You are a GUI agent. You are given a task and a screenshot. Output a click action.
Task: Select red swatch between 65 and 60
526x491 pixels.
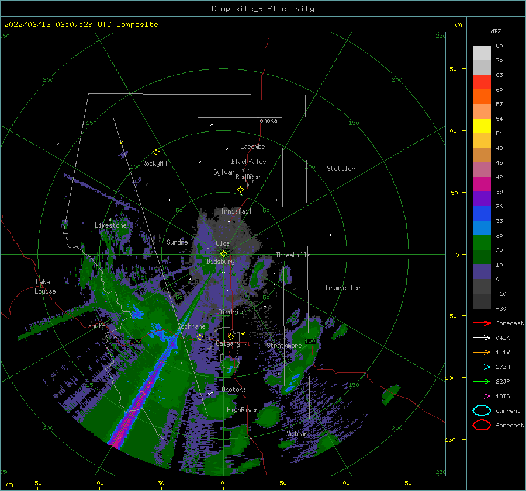click(x=482, y=82)
